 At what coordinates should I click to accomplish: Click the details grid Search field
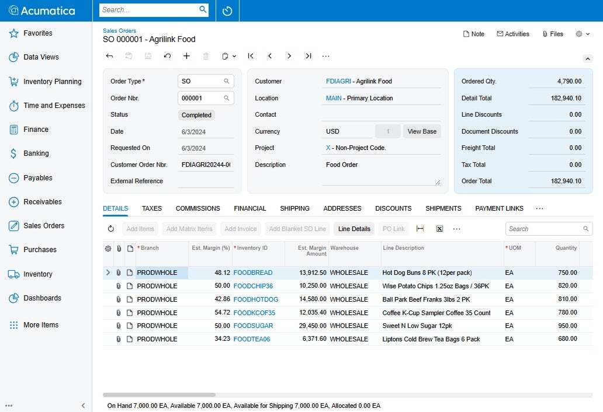543,229
